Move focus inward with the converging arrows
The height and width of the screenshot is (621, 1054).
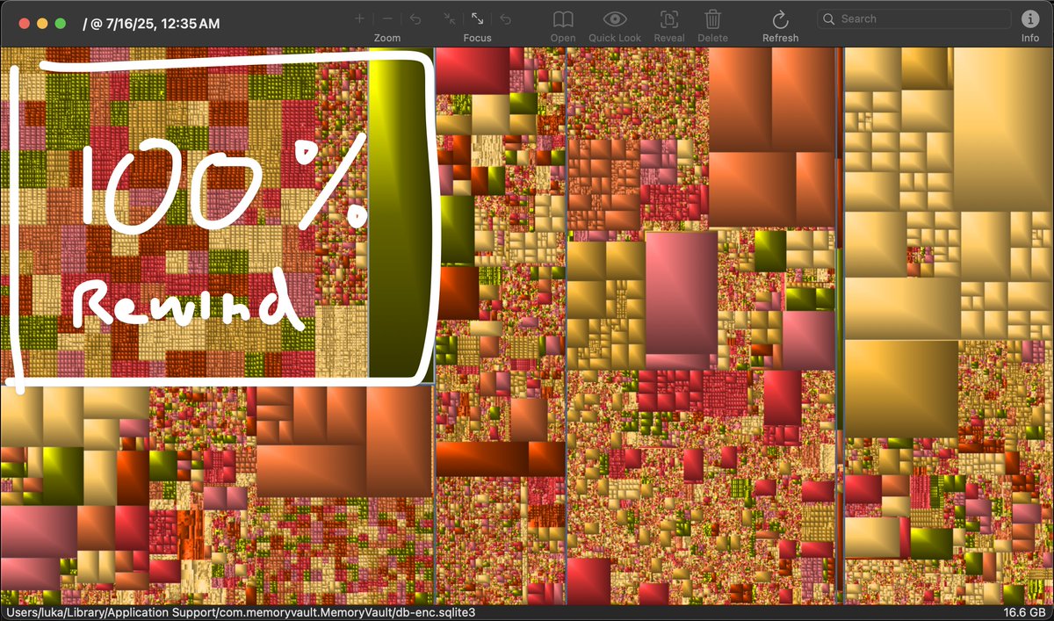pyautogui.click(x=449, y=18)
